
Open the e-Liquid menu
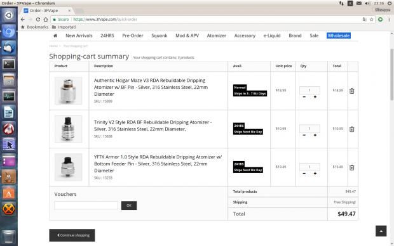(272, 36)
